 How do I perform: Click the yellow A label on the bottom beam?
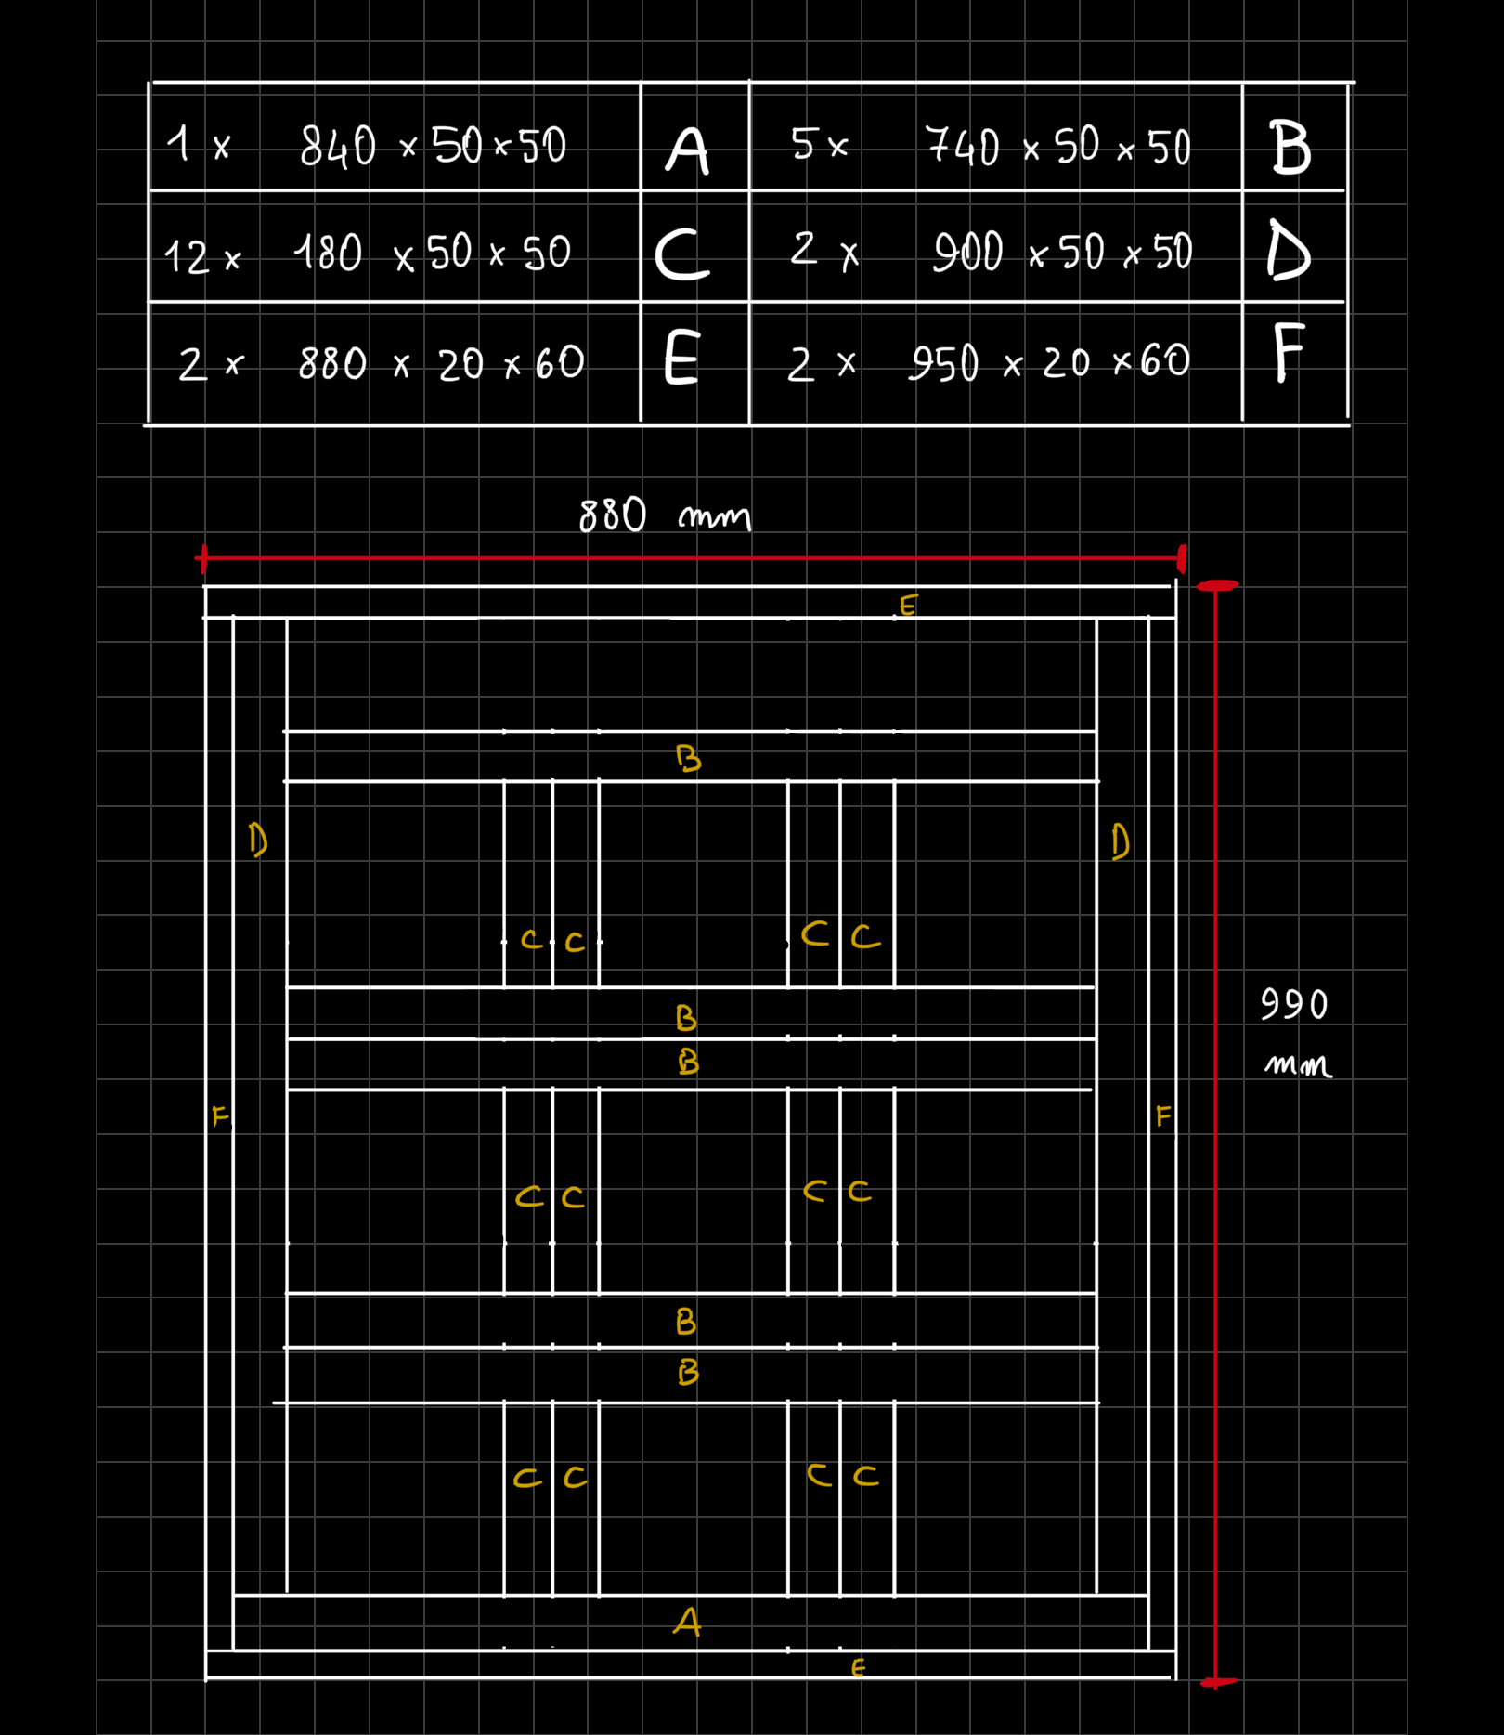pos(687,1623)
